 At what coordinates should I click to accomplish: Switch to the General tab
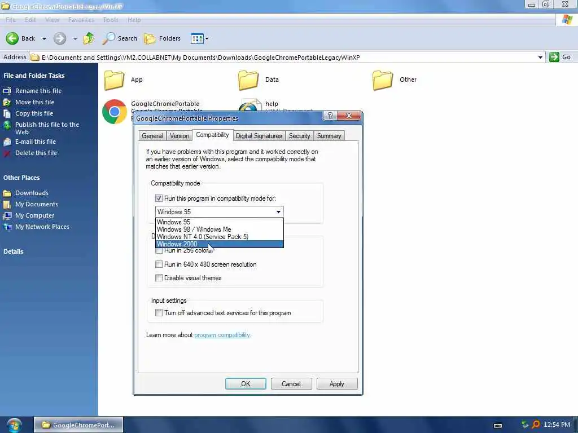152,136
